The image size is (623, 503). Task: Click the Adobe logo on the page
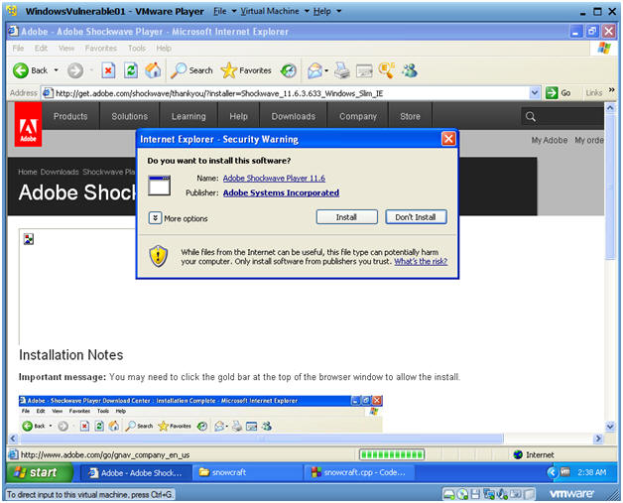pyautogui.click(x=28, y=125)
